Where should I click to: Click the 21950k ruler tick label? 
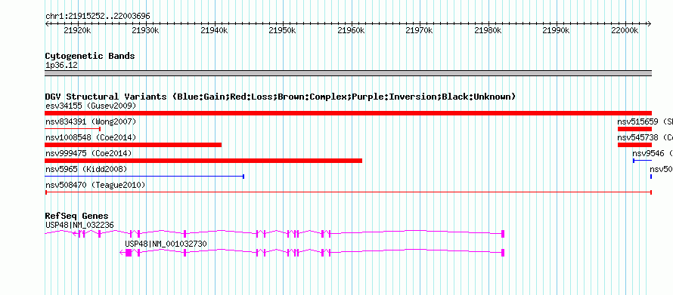point(282,31)
